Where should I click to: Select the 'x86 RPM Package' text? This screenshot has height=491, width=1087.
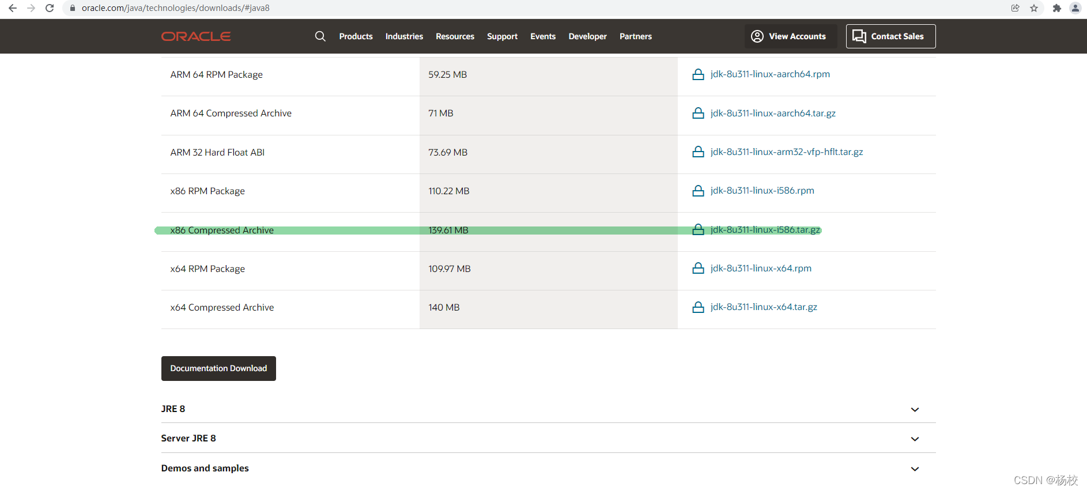point(207,191)
